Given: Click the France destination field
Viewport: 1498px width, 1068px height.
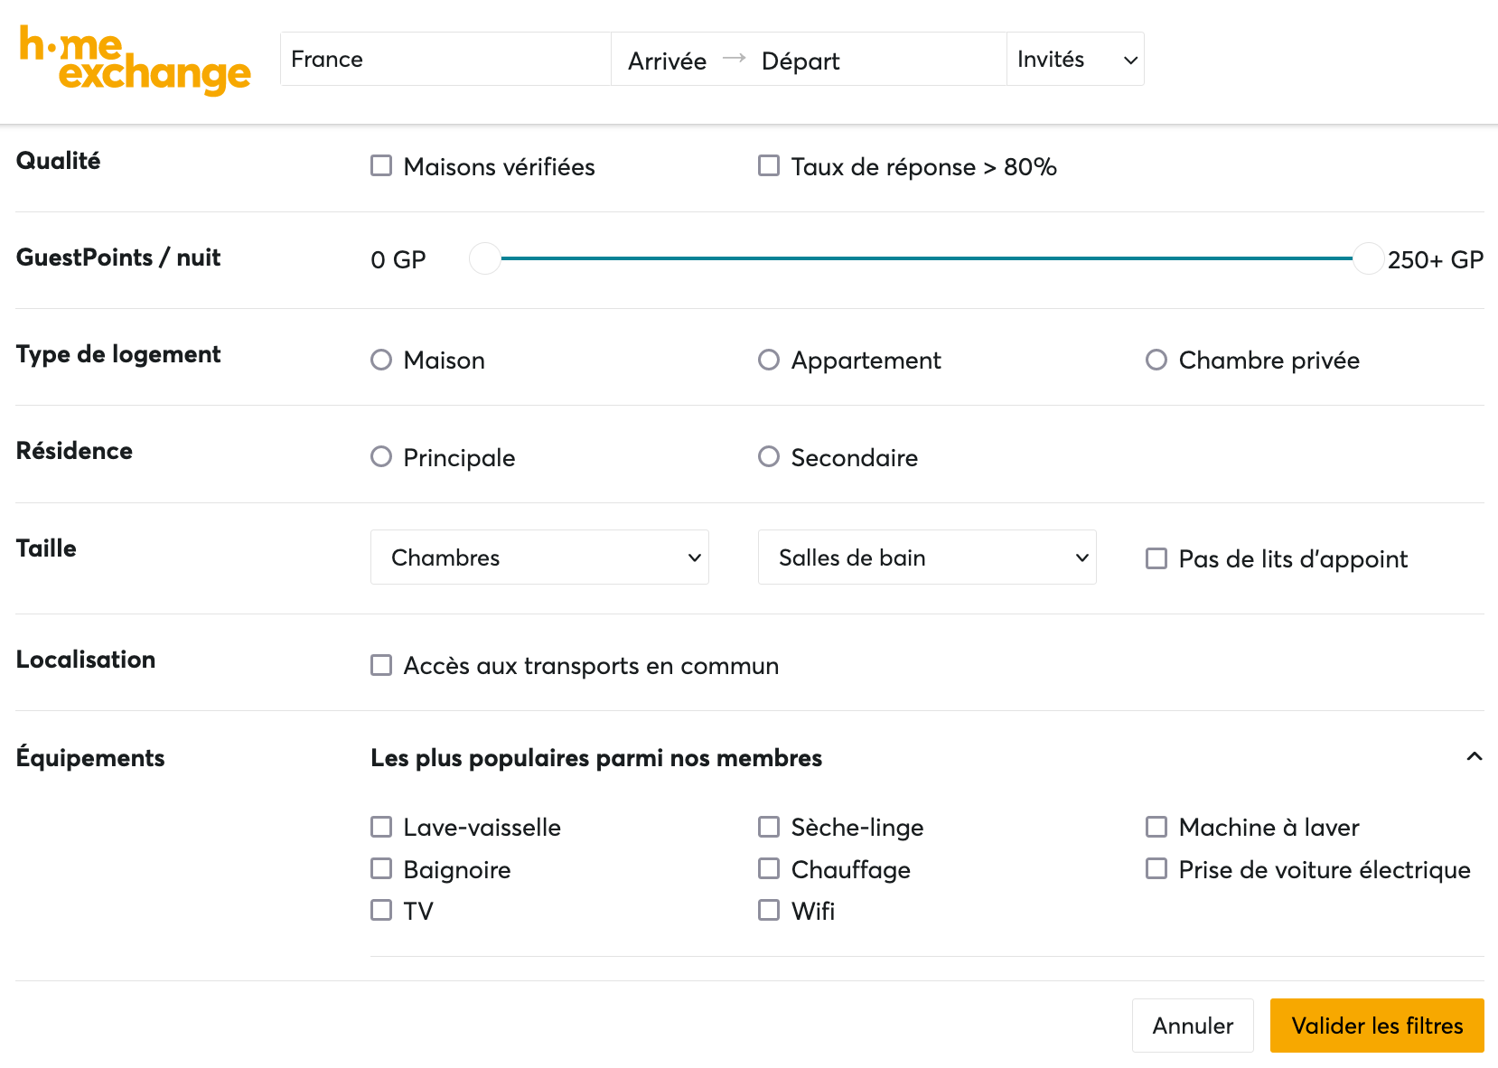Looking at the screenshot, I should (x=445, y=60).
